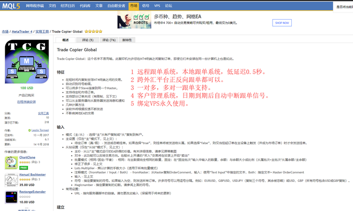The width and height of the screenshot is (353, 211).
Task: Open the RectangeExtender product link
Action: [32, 192]
